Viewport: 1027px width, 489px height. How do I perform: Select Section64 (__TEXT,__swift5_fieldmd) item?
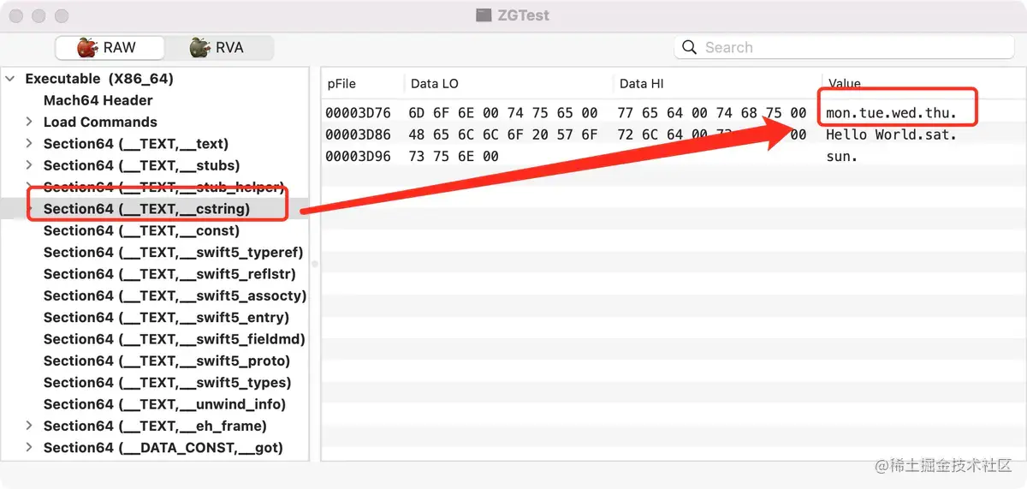pyautogui.click(x=175, y=339)
